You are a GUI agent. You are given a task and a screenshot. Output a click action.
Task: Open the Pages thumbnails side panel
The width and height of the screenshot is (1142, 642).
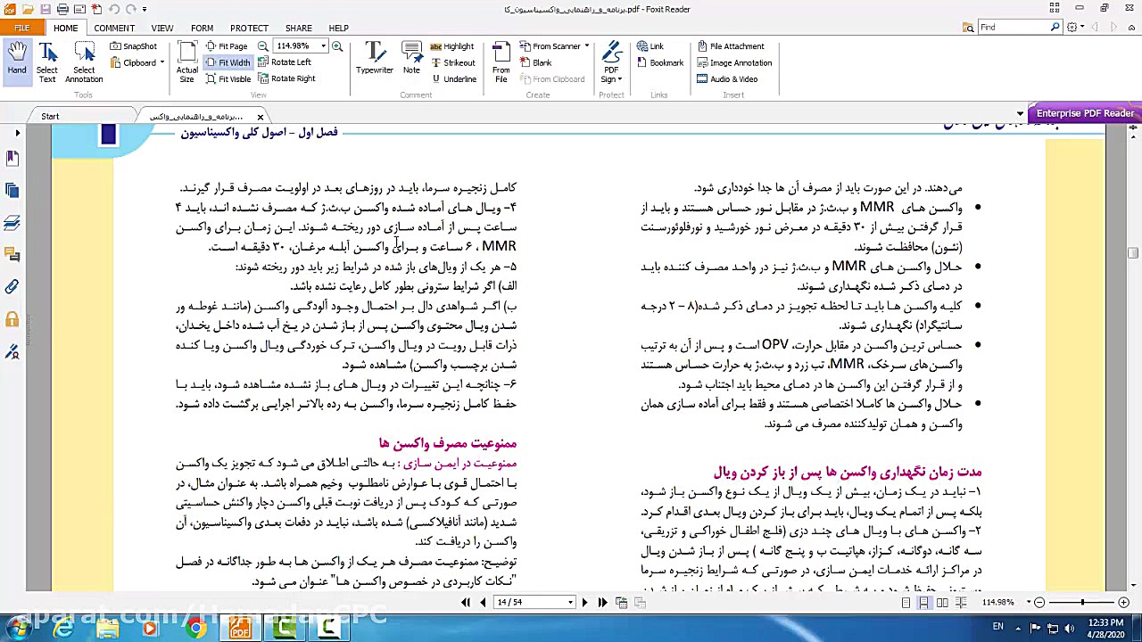coord(12,190)
